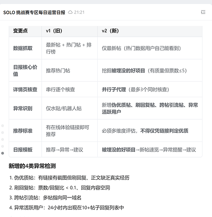Viewport: 212px width, 217px height.
Task: Click the cell "并行子代理（最多3个同时核查）"
Action: pos(150,89)
